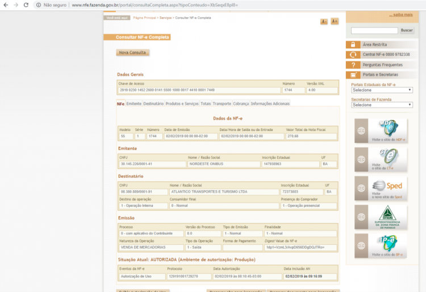The width and height of the screenshot is (426, 292).
Task: Open the Informações Adicionais tab
Action: [x=270, y=104]
